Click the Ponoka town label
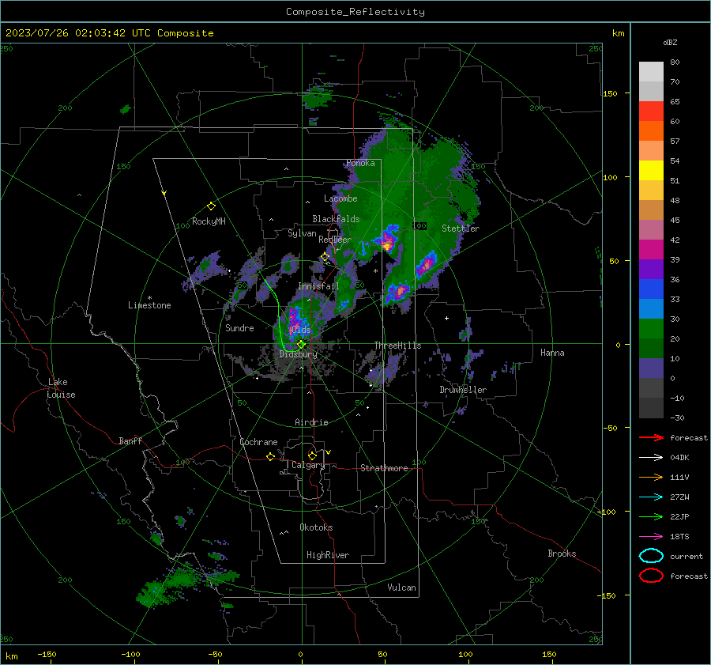 [360, 163]
